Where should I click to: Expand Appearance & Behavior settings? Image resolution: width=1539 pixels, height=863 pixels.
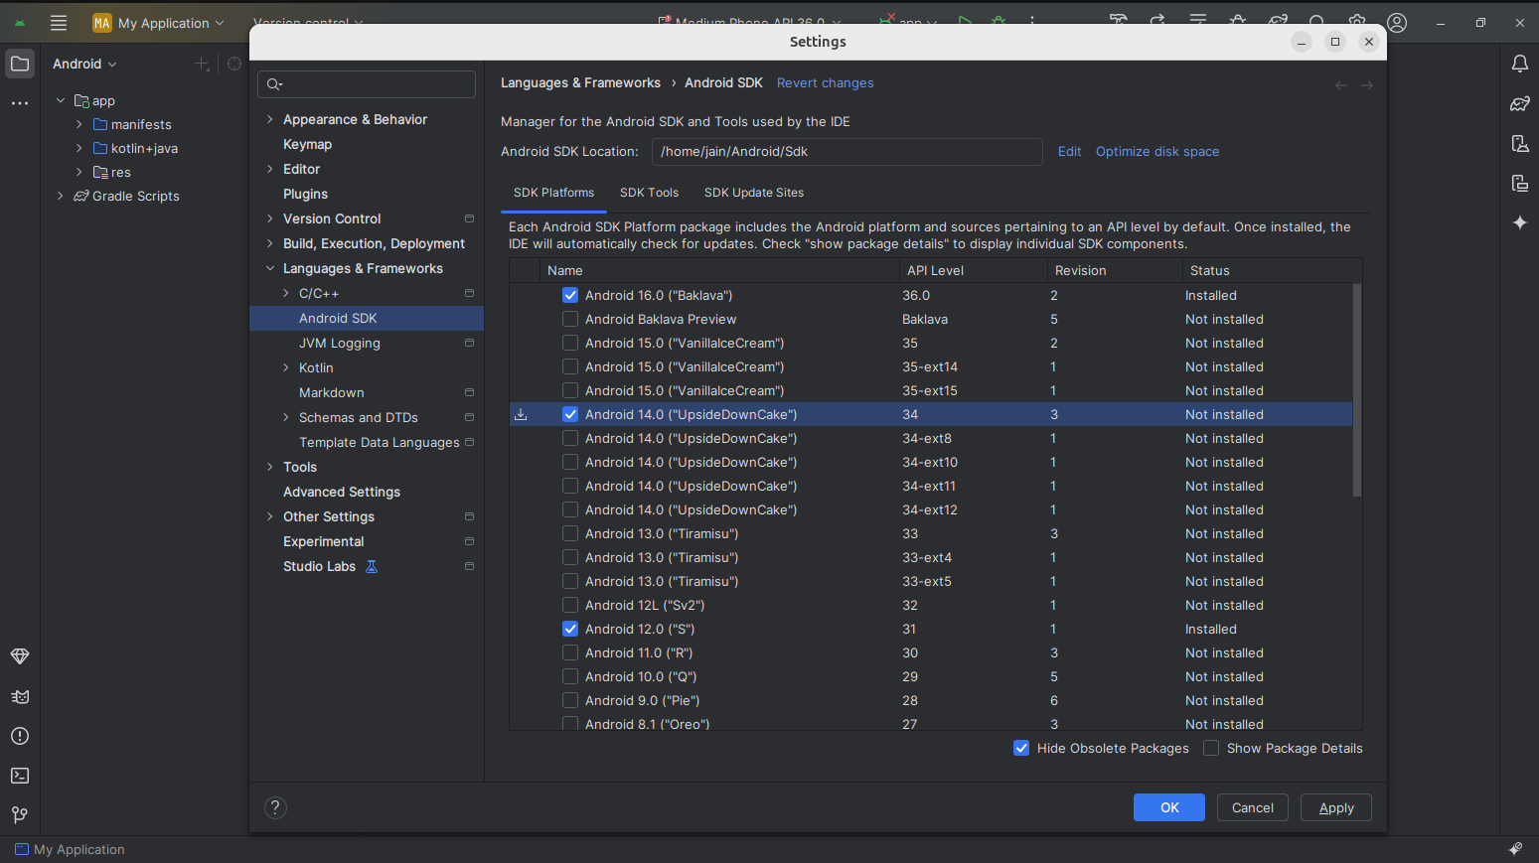pos(269,119)
